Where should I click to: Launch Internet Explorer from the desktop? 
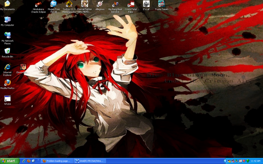[7, 70]
